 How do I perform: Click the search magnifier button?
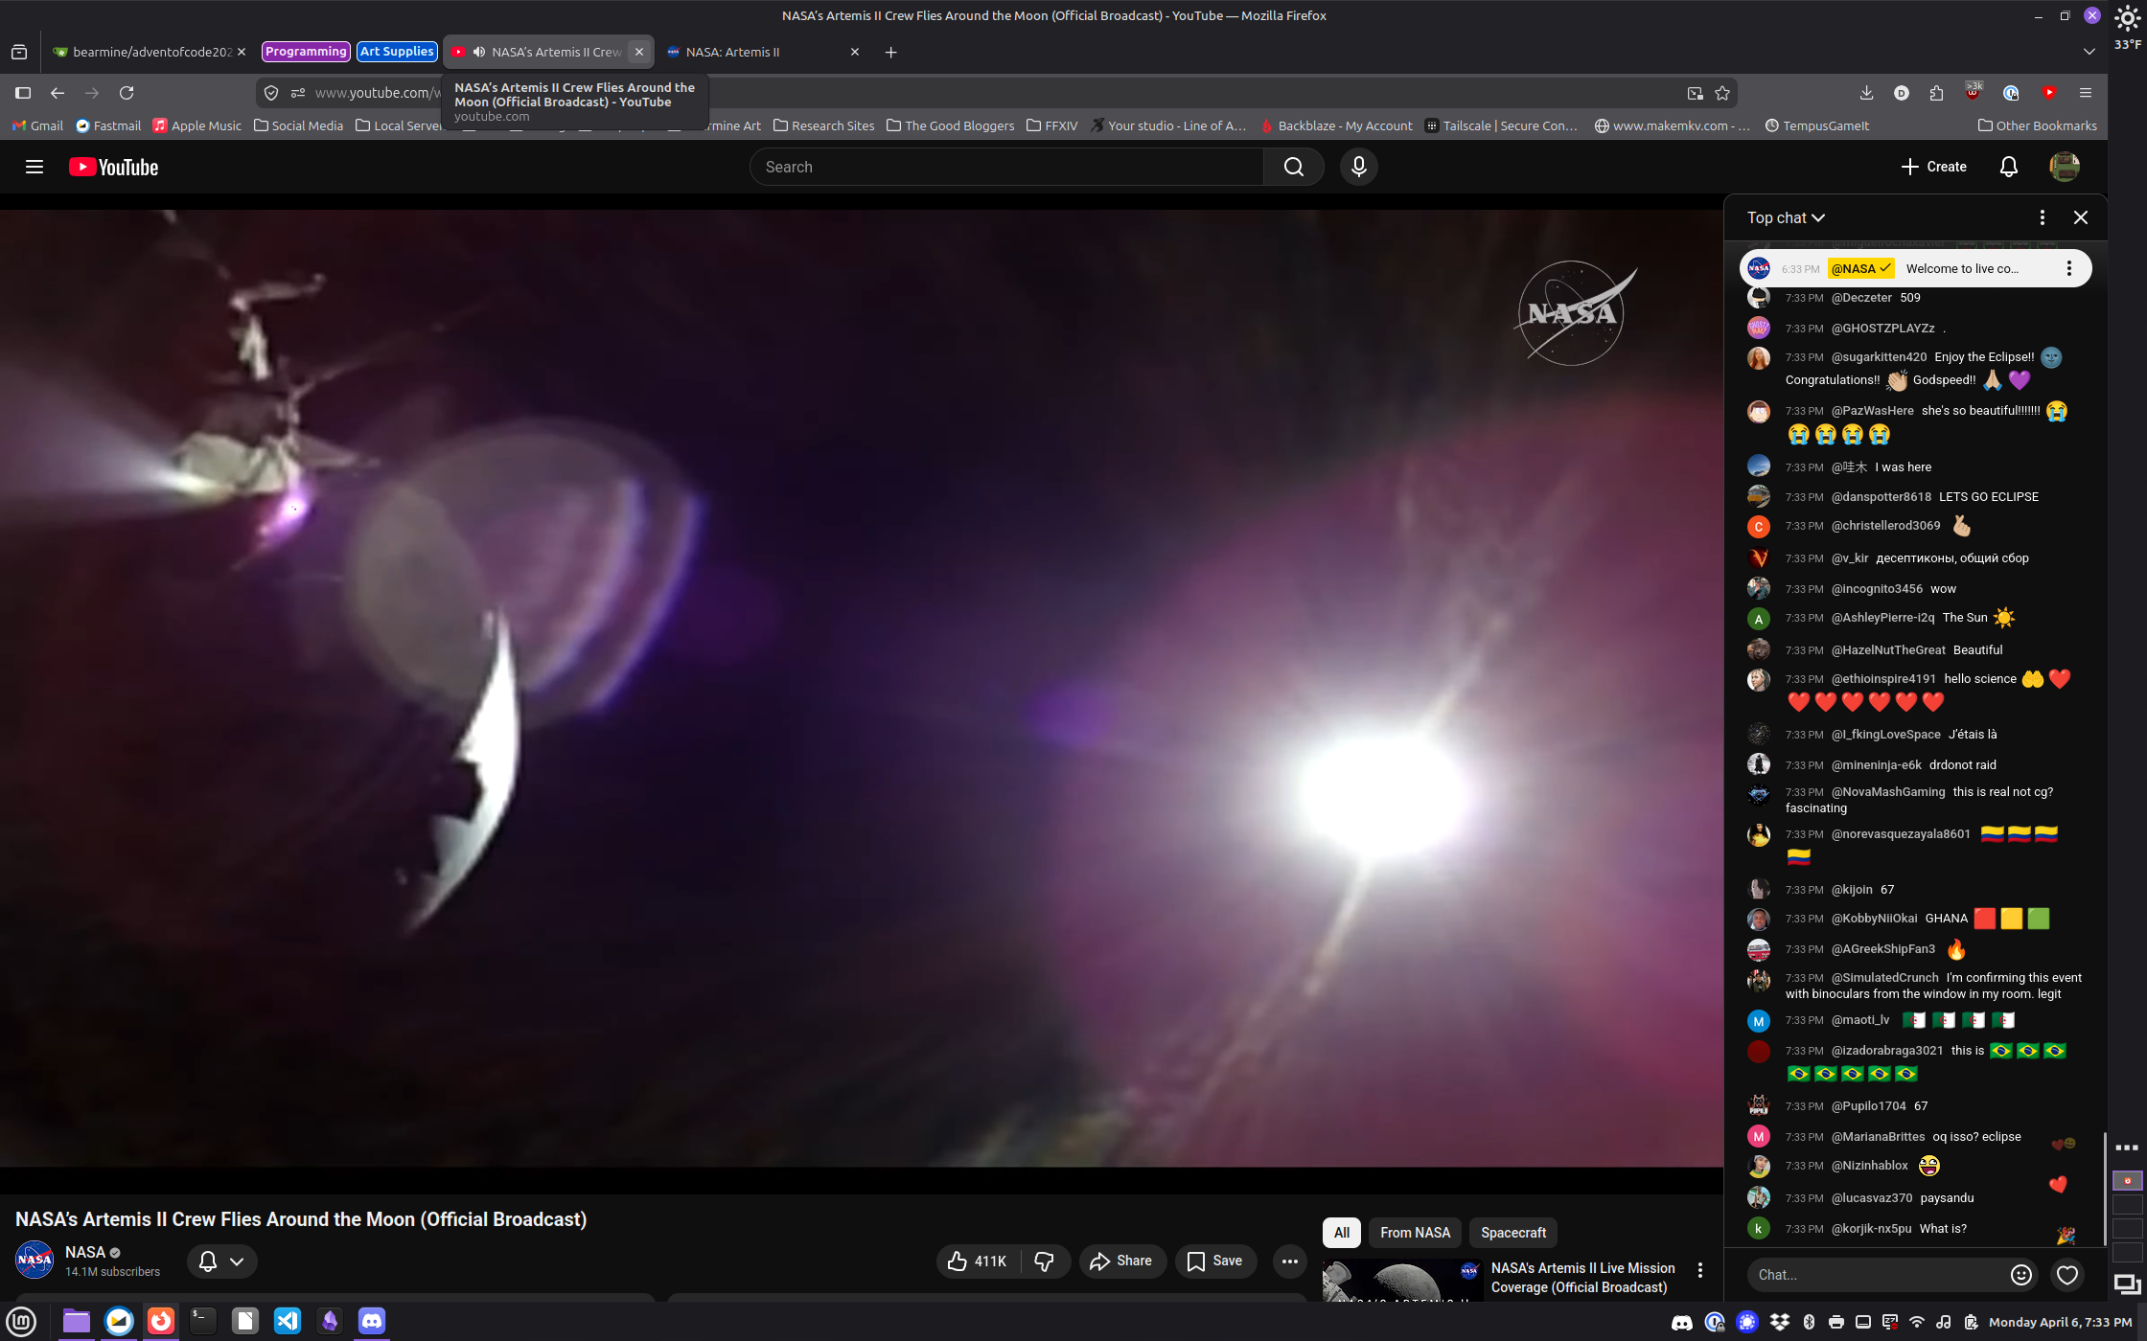(1293, 167)
